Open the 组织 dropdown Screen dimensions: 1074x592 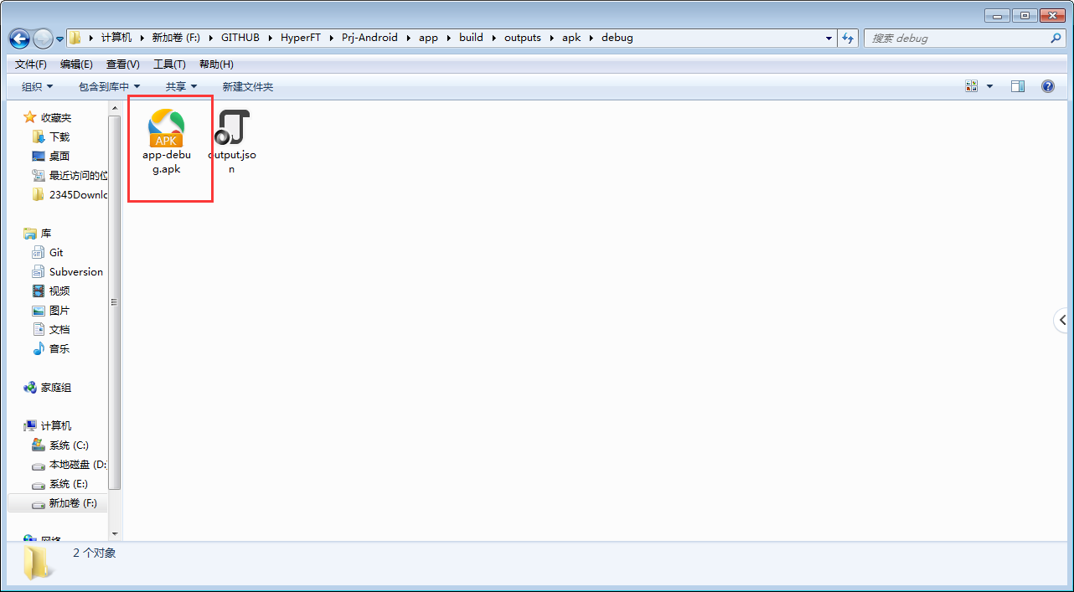(x=38, y=87)
